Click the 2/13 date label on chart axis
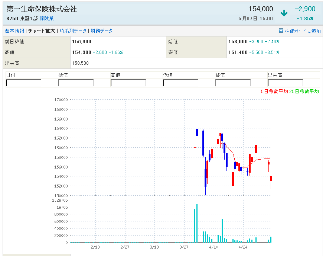 (95, 247)
